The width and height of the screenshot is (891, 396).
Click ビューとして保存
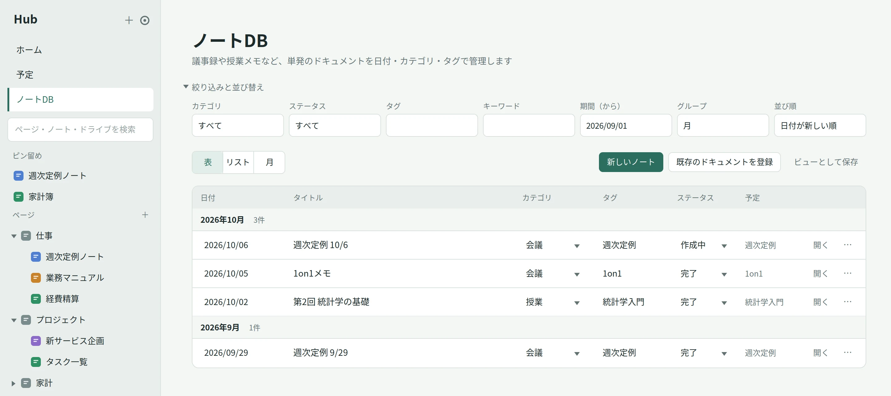point(826,162)
